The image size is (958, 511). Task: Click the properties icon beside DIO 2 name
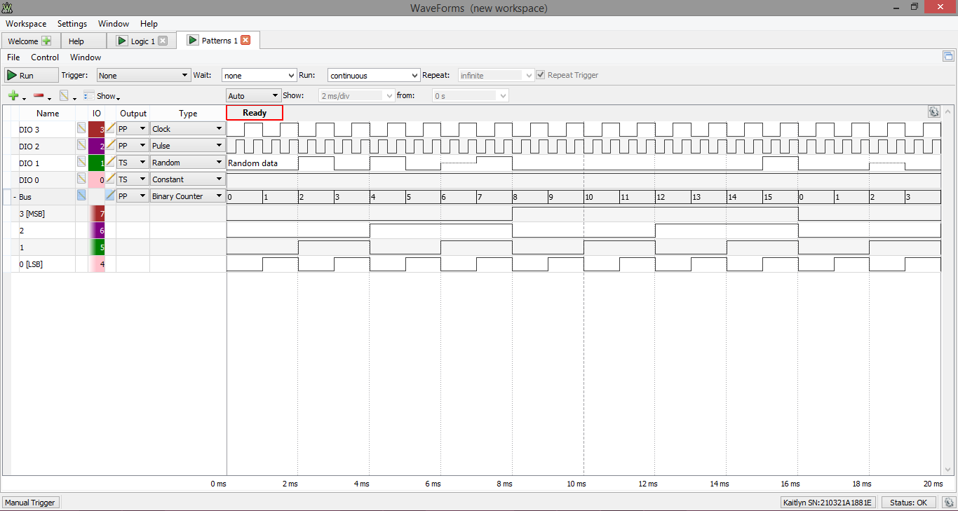(x=81, y=145)
